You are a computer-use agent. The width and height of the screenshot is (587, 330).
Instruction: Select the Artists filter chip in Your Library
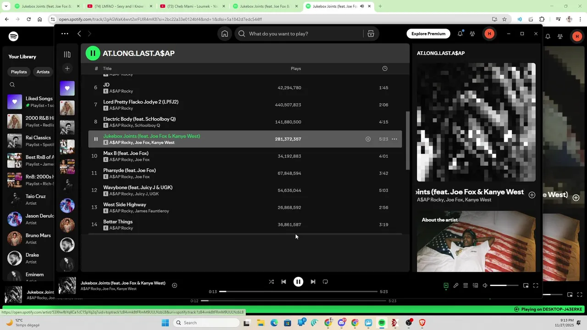click(x=43, y=71)
